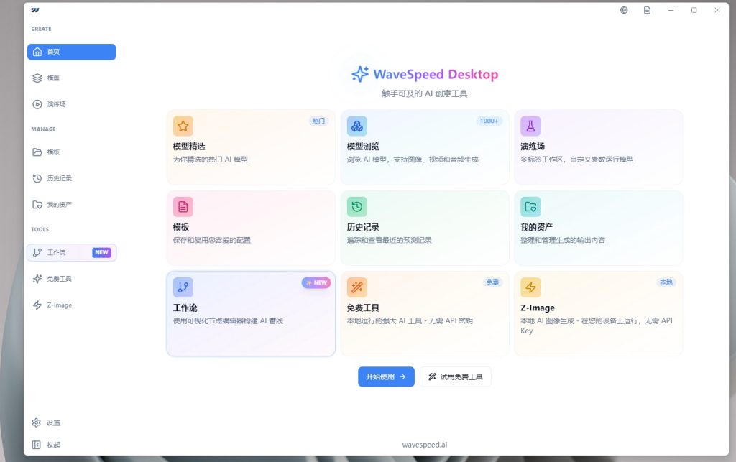Open Z-Image in the sidebar
This screenshot has height=462, width=736.
tap(71, 305)
